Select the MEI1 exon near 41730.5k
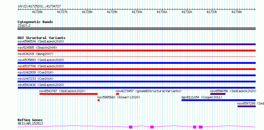Image resolution: width=264 pixels, height=130 pixels. (152, 127)
